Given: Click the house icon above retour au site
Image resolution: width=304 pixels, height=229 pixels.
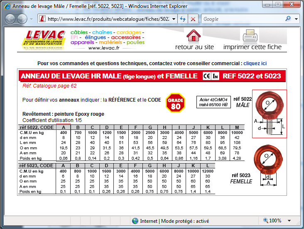Looking at the screenshot, I should point(194,36).
